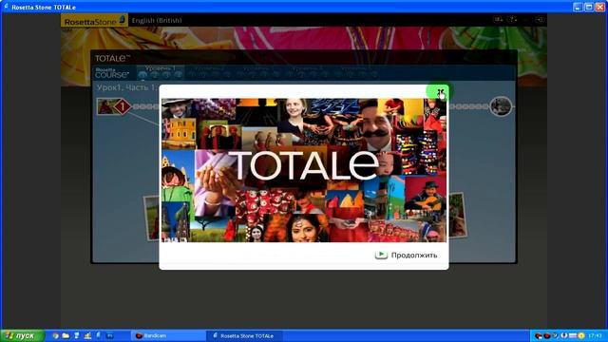The height and width of the screenshot is (342, 608).
Task: Switch to Rosetta Stone TOTALe taskbar button
Action: 245,335
